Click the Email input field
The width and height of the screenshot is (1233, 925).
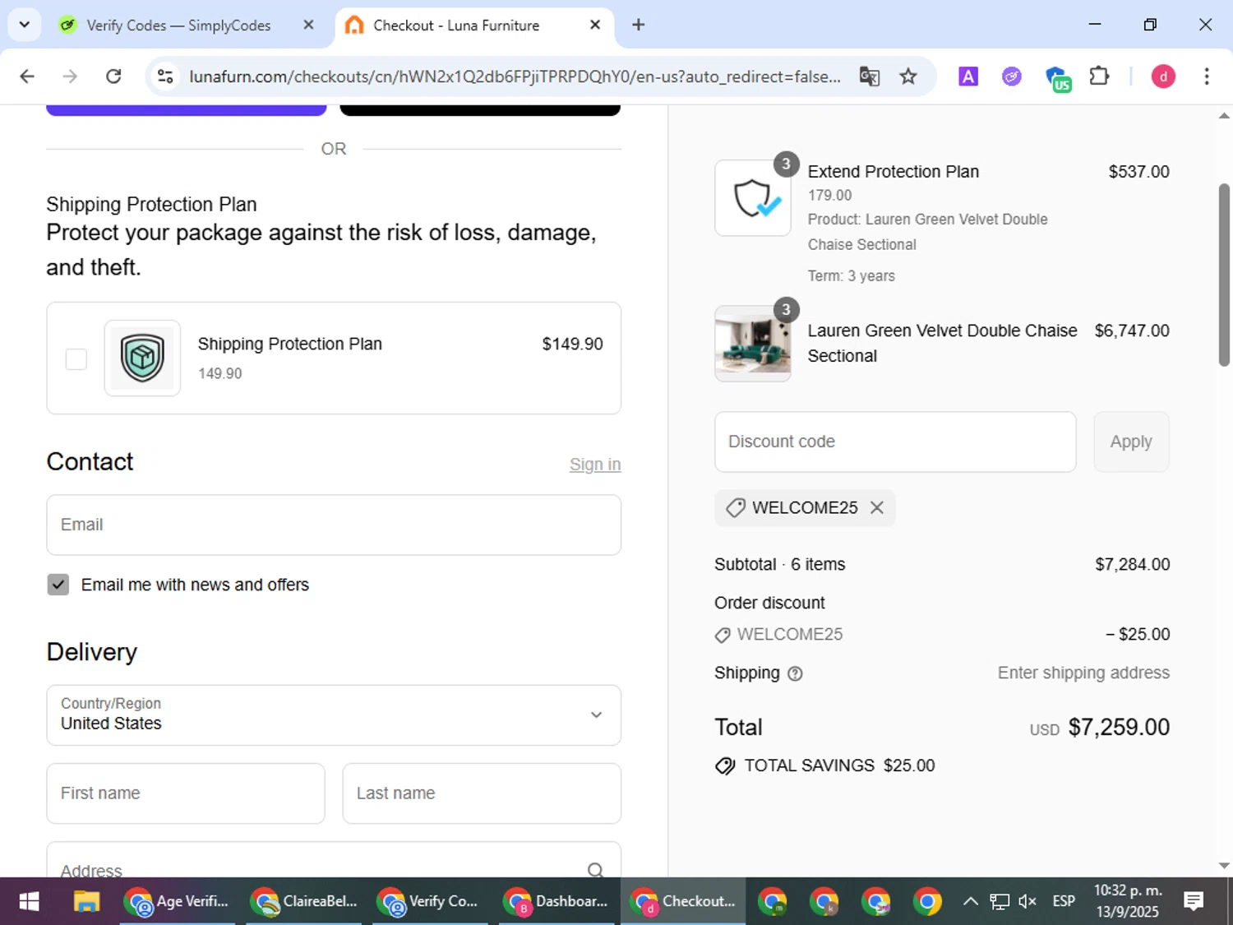(334, 525)
